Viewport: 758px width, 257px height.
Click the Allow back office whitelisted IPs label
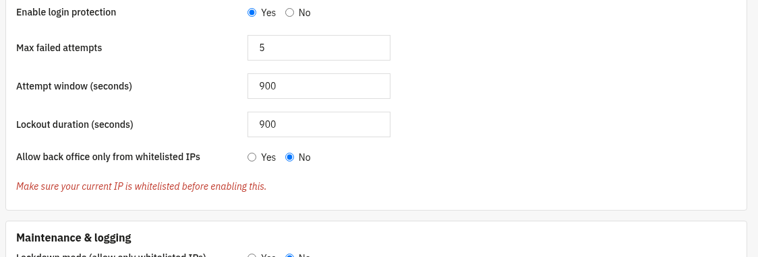tap(109, 157)
